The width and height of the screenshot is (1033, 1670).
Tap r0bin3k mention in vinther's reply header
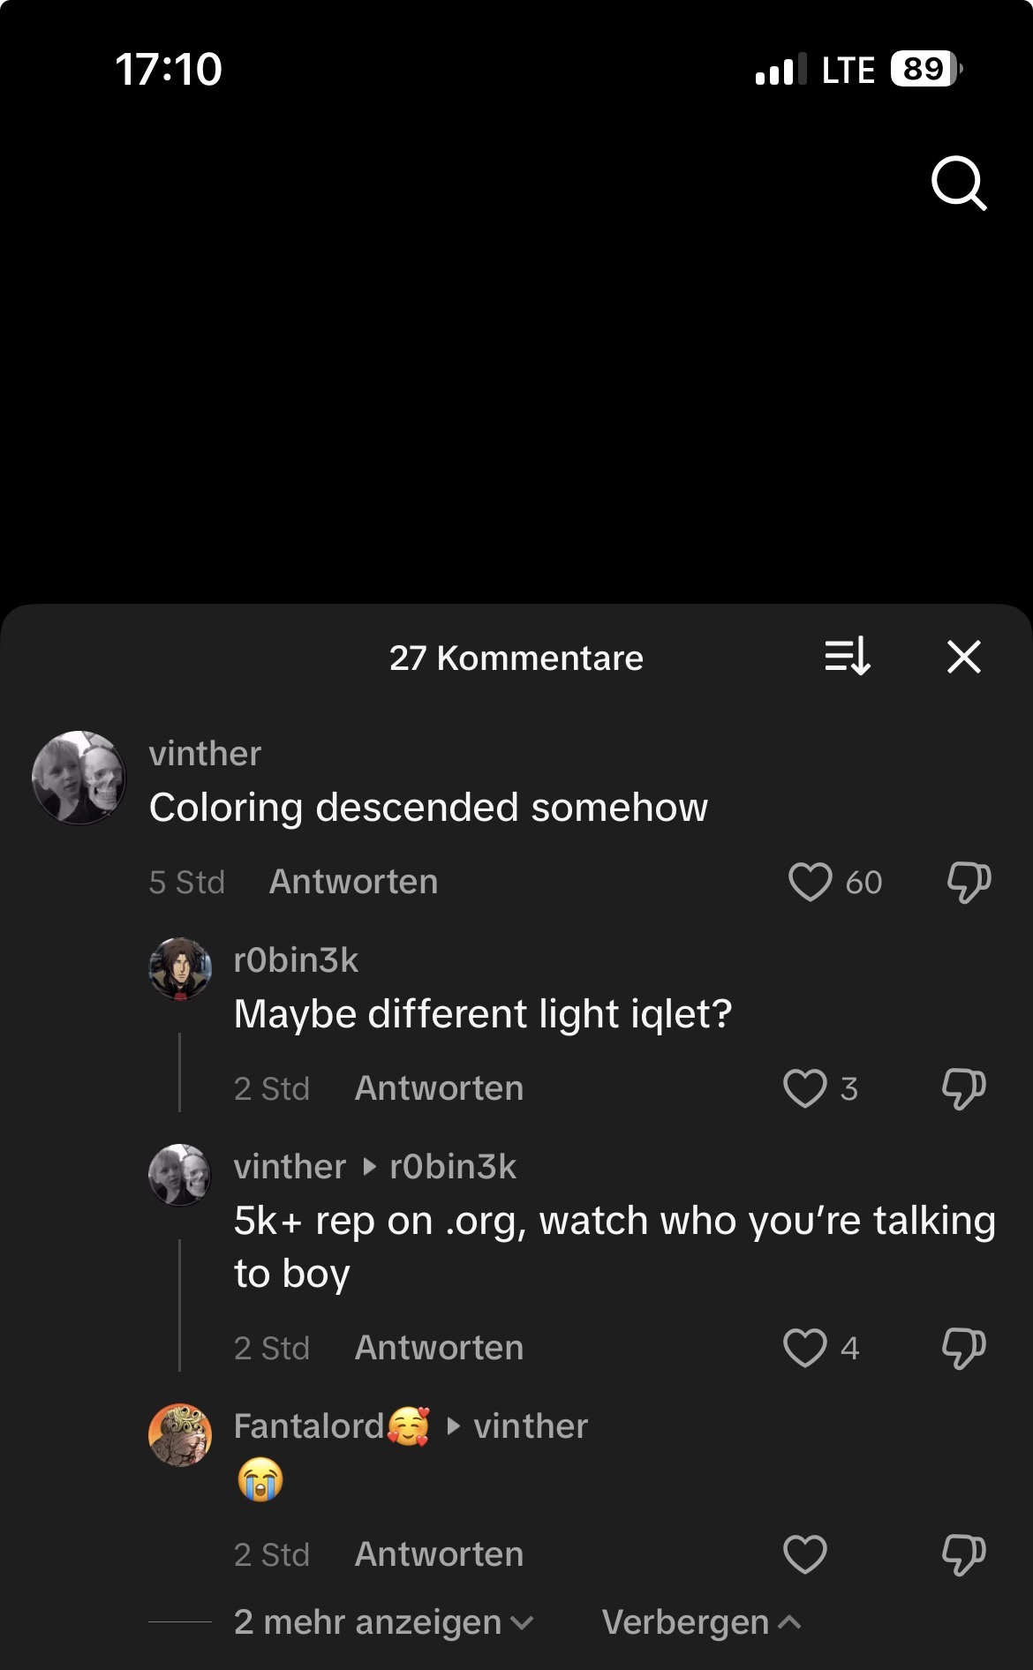point(452,1167)
